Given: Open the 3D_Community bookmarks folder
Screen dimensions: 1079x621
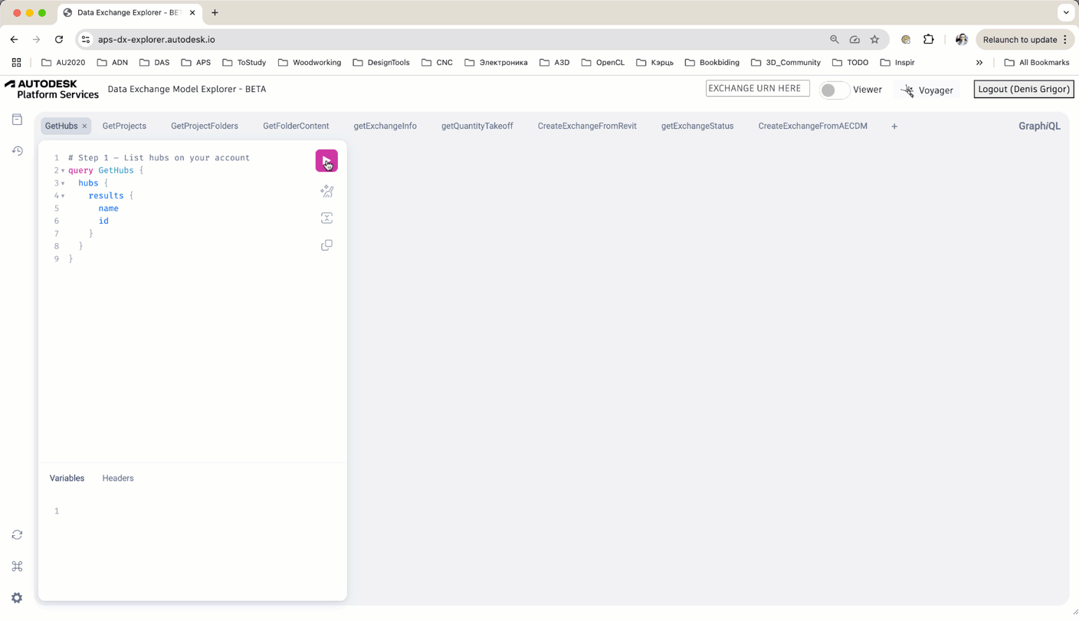Looking at the screenshot, I should point(785,63).
